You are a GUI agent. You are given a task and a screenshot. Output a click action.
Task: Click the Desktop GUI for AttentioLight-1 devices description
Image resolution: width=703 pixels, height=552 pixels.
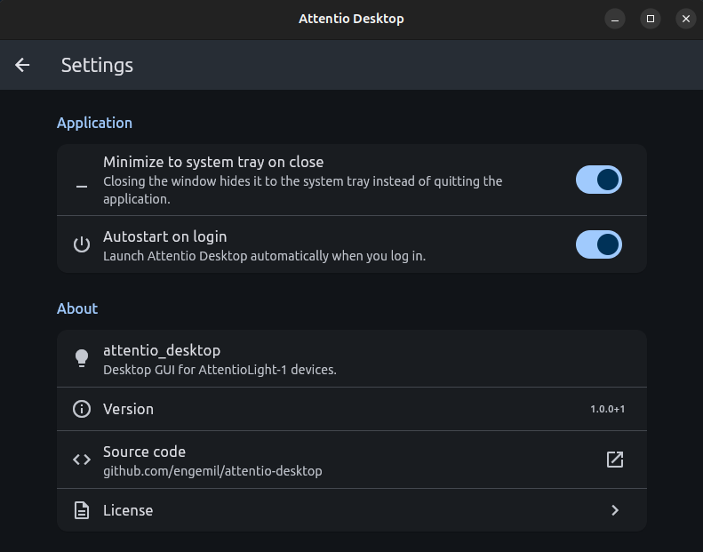pyautogui.click(x=220, y=370)
